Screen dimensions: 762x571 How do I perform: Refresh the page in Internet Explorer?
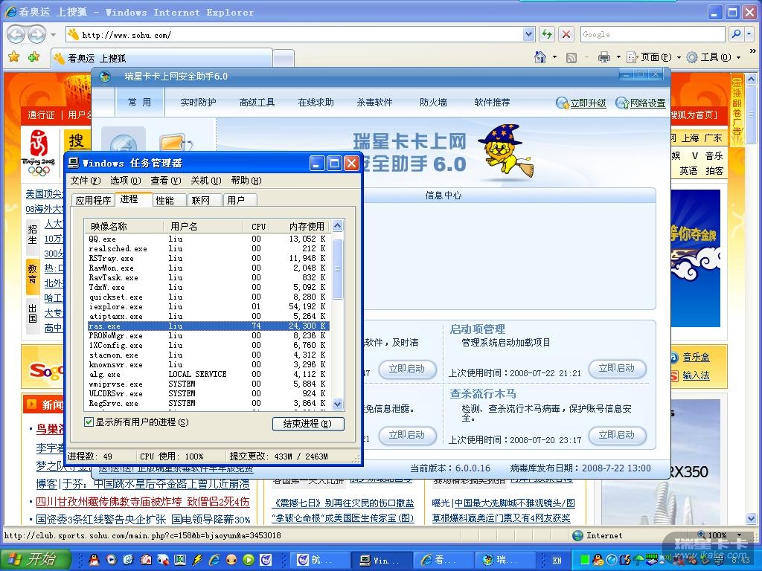[547, 34]
